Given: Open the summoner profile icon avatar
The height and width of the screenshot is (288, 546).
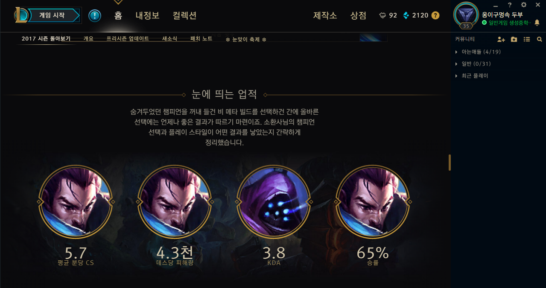Looking at the screenshot, I should (x=466, y=16).
